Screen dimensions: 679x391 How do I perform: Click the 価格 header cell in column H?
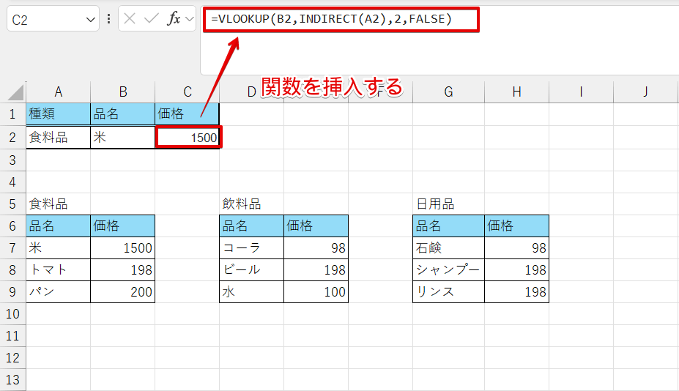516,226
